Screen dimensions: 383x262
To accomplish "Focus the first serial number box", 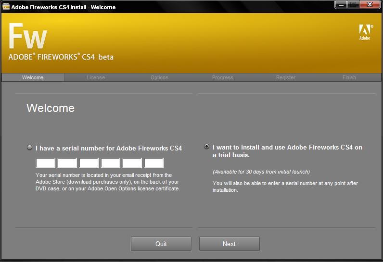I will (x=46, y=163).
